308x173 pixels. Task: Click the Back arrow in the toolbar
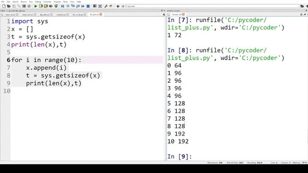point(118,6)
